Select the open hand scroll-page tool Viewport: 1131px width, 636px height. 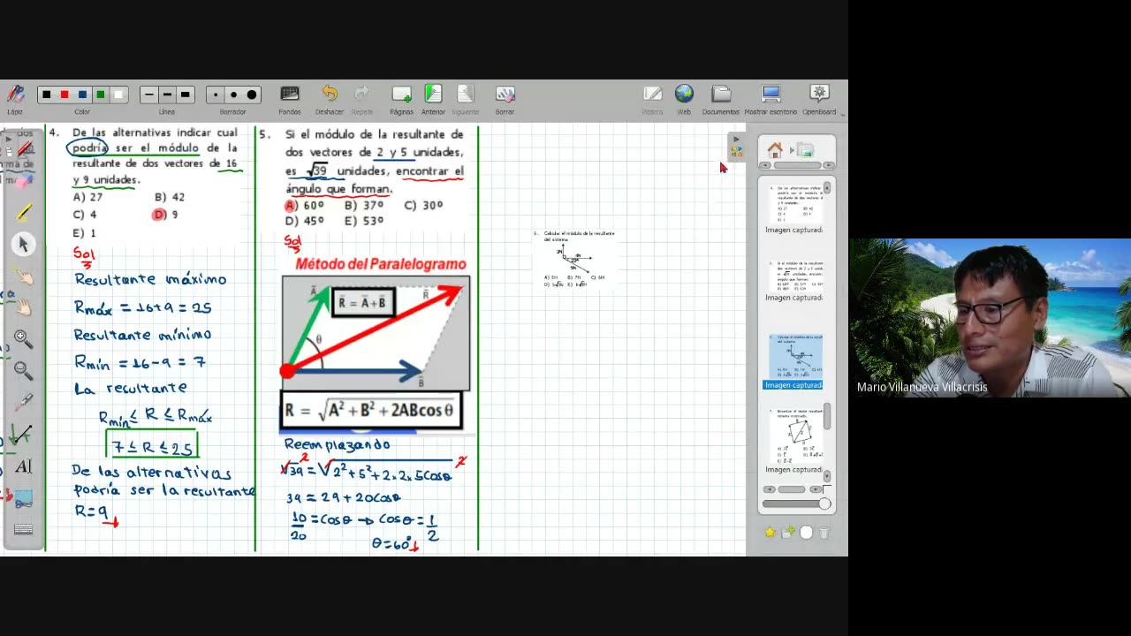24,307
